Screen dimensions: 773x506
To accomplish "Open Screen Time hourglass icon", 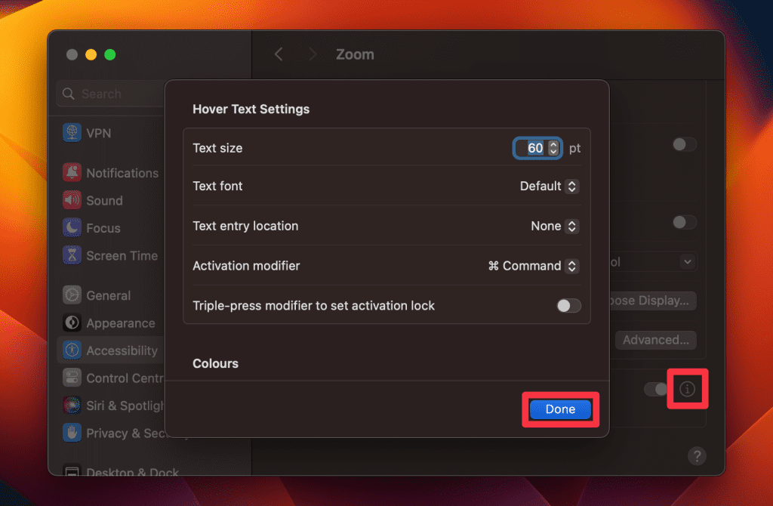I will coord(72,255).
